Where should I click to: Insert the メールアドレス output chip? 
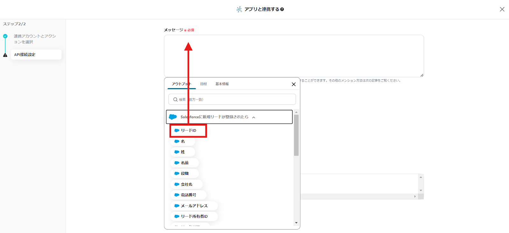click(x=194, y=206)
